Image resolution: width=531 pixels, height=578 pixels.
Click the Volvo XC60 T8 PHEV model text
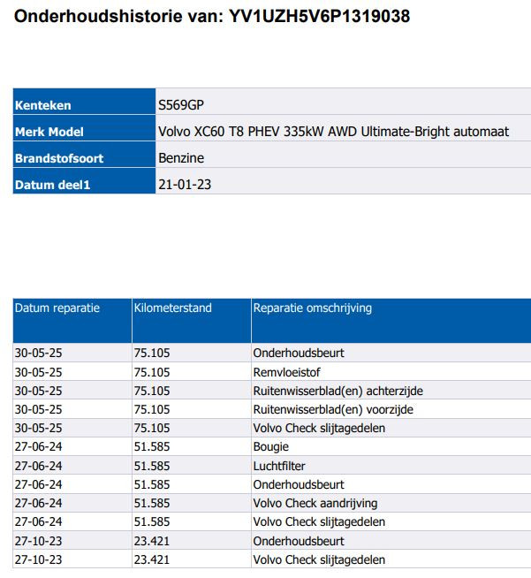tap(333, 132)
